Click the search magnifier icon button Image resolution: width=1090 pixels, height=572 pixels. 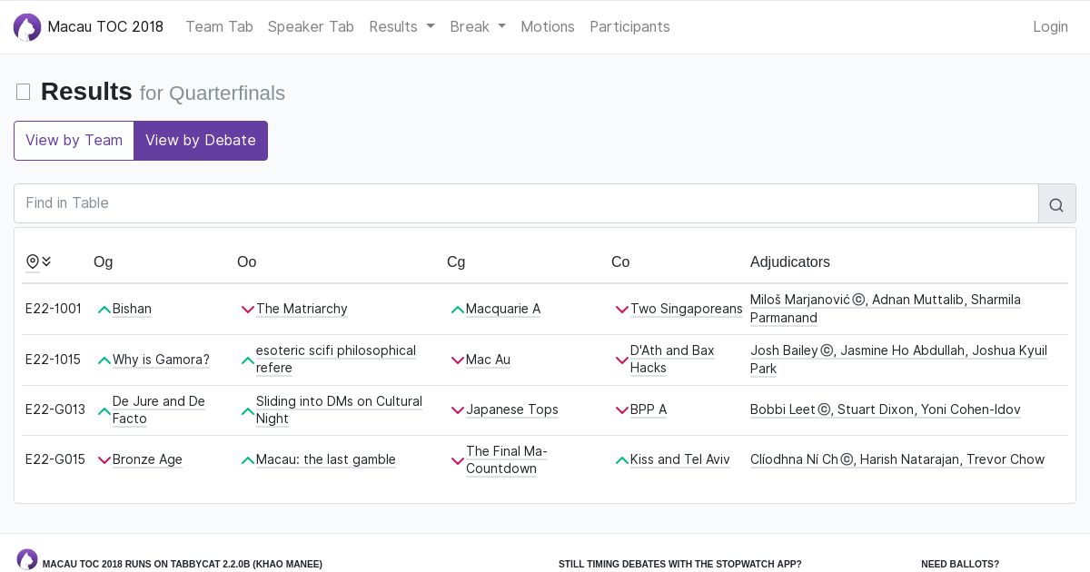point(1056,204)
